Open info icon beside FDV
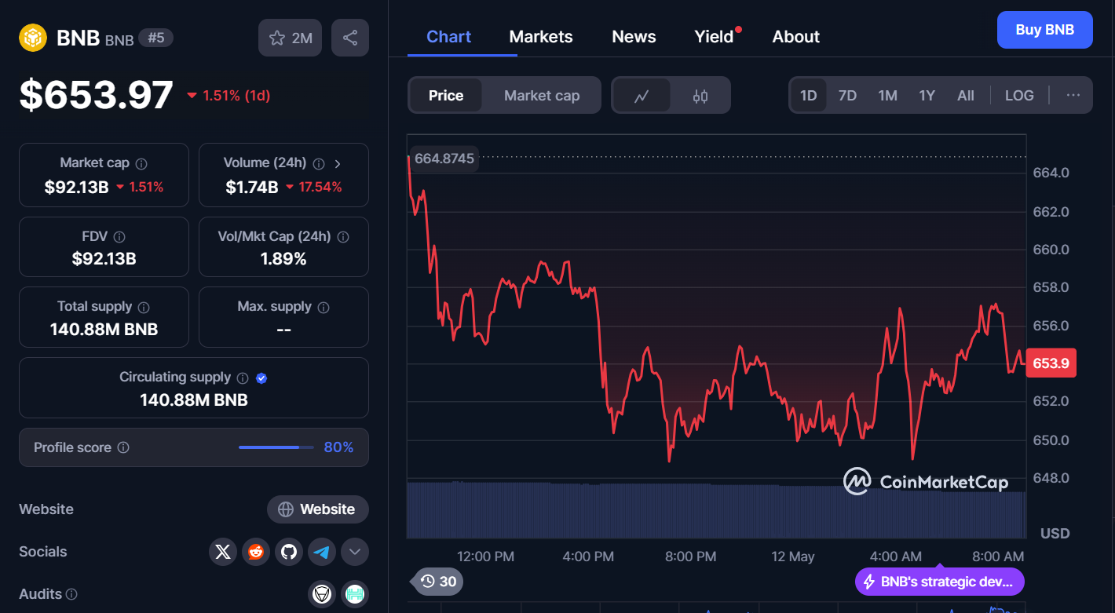Image resolution: width=1115 pixels, height=613 pixels. pos(119,236)
